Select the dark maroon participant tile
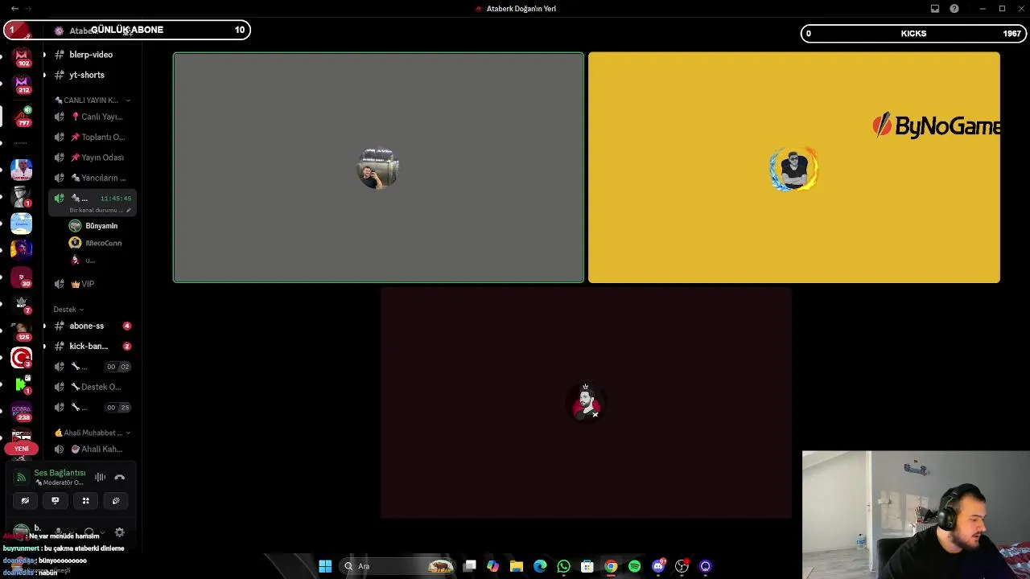 pyautogui.click(x=586, y=403)
